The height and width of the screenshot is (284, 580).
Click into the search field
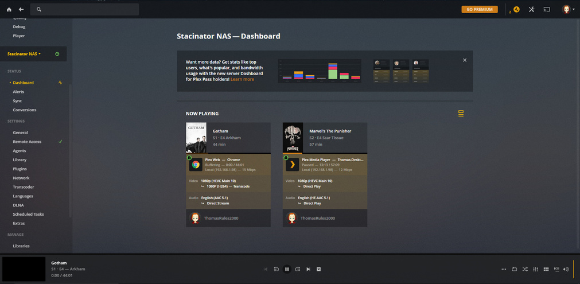pyautogui.click(x=85, y=9)
